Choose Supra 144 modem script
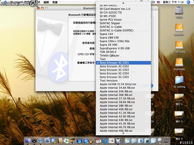Screen dimensions: 194x145 pyautogui.click(x=123, y=34)
